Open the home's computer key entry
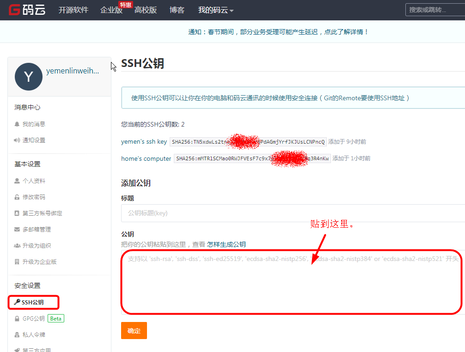 point(146,158)
